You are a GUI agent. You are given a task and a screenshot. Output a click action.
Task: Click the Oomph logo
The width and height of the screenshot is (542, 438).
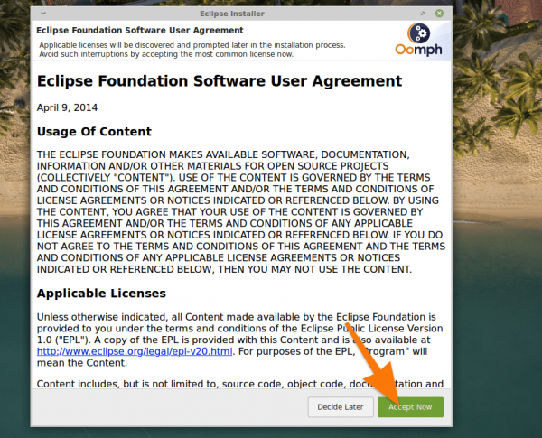(418, 40)
